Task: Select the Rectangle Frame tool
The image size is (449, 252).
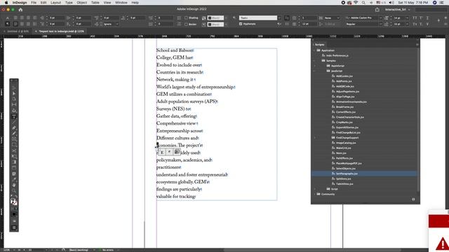Action: (x=14, y=139)
